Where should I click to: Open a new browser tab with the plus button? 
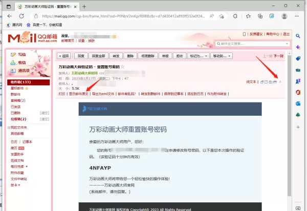[x=84, y=7]
